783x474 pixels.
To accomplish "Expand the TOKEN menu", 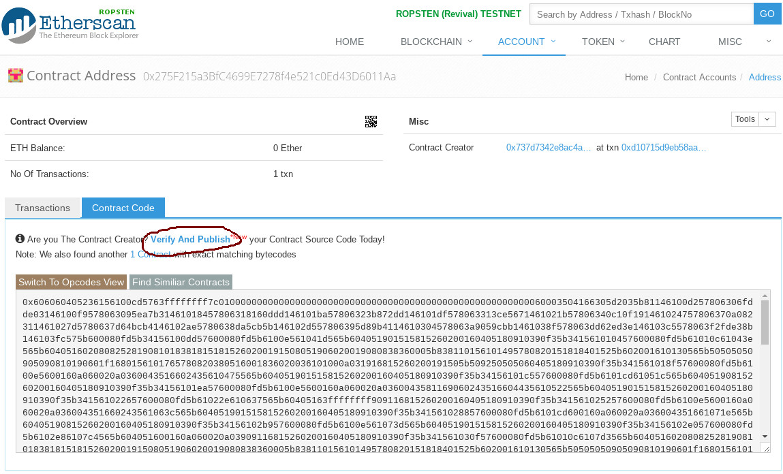I will pos(603,42).
